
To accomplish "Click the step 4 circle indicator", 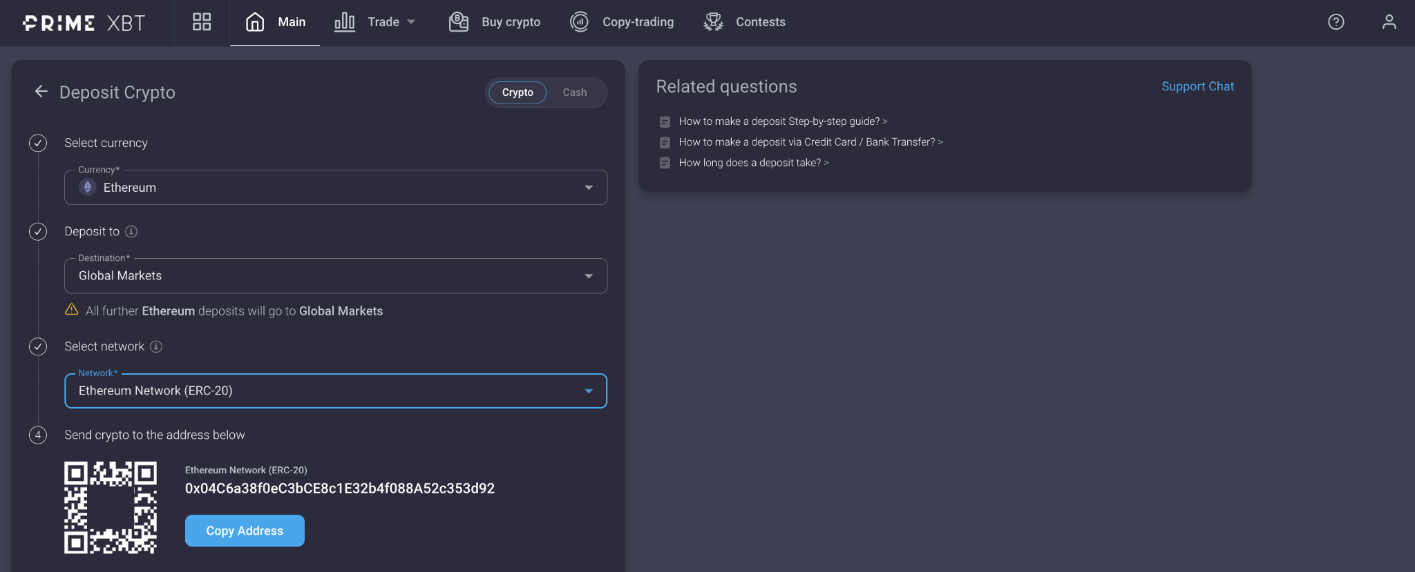I will (38, 435).
